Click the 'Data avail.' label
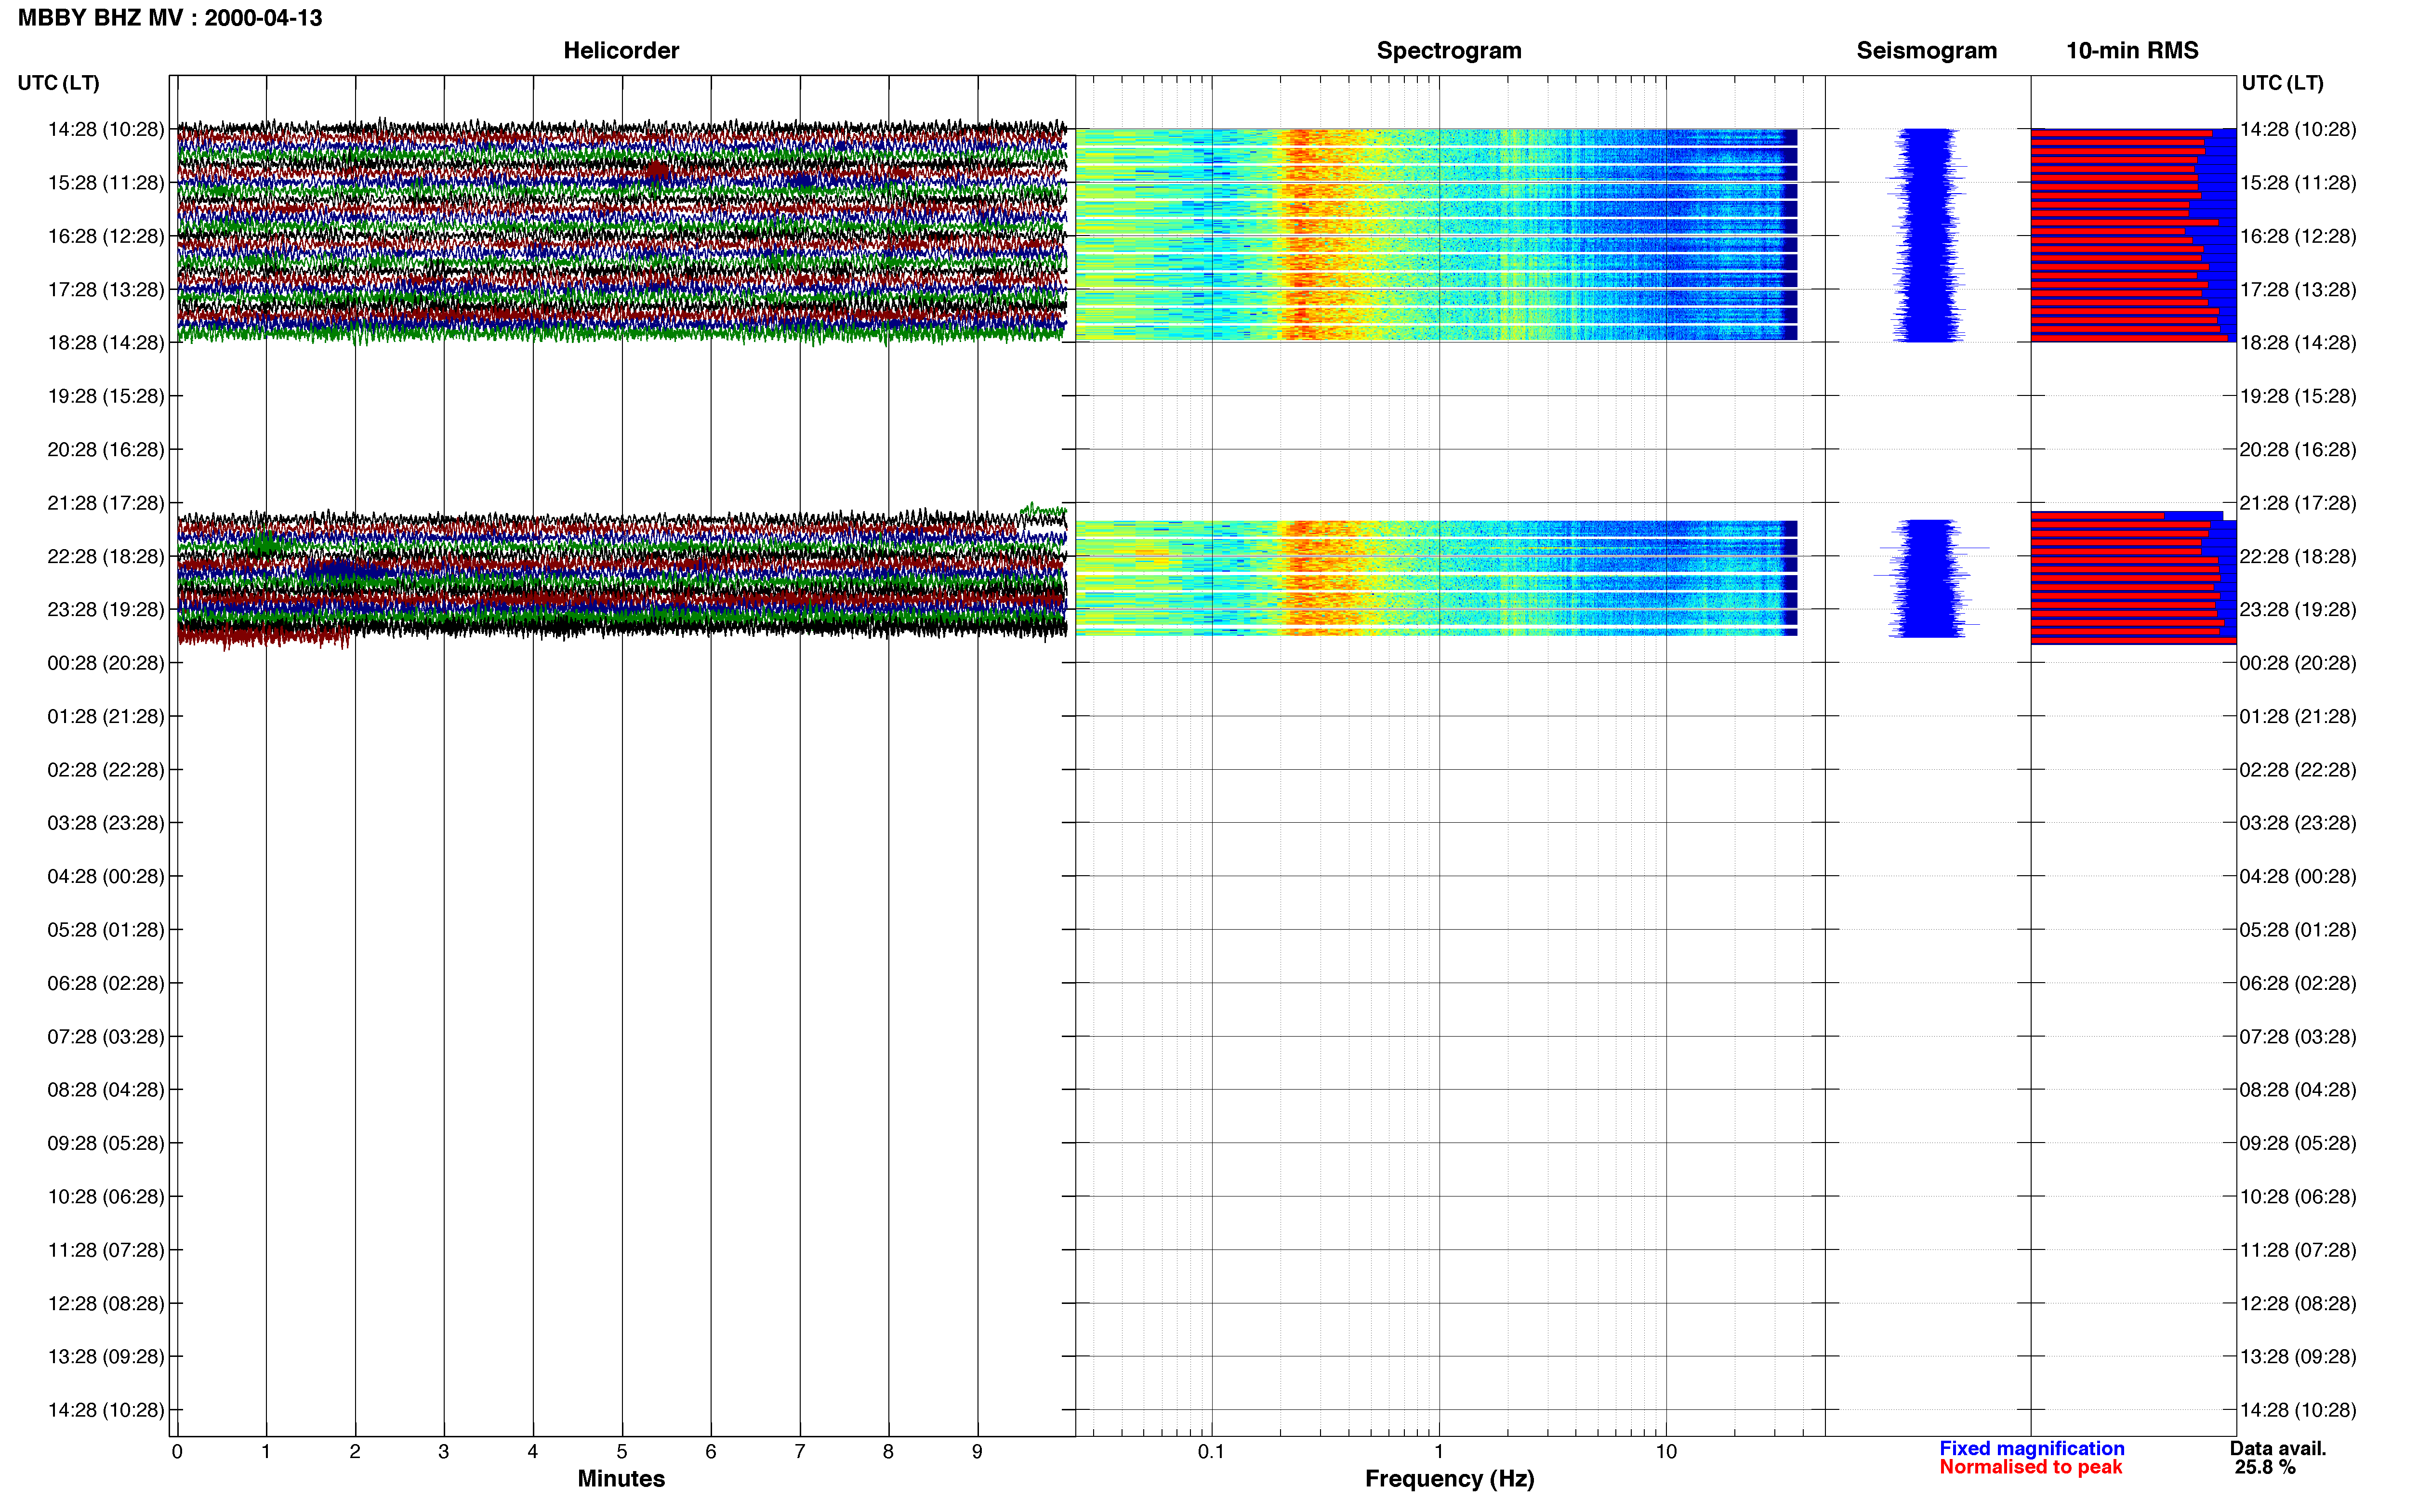2418x1512 pixels. [x=2278, y=1448]
